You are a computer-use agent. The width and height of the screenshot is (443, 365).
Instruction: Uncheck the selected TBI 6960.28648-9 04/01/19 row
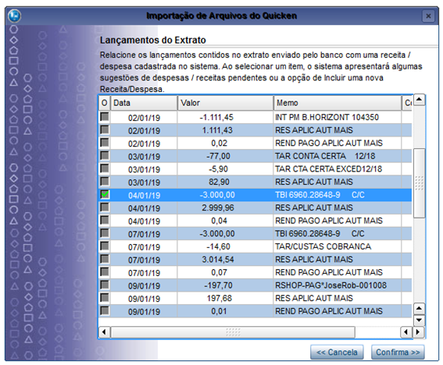coord(105,194)
